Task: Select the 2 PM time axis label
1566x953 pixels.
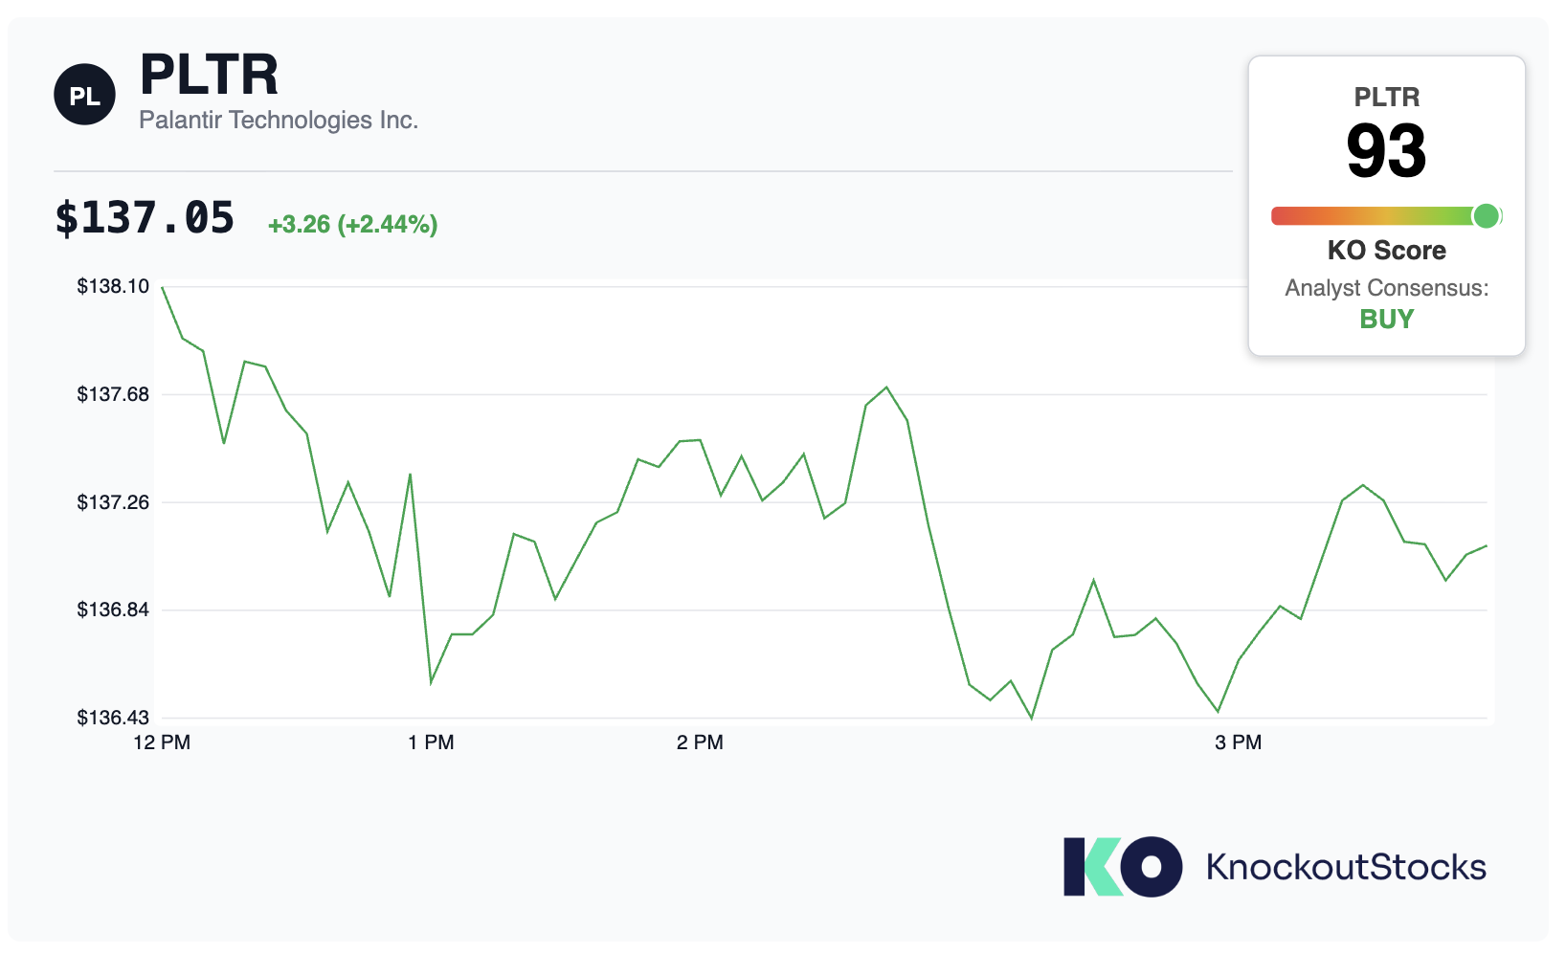Action: tap(700, 742)
